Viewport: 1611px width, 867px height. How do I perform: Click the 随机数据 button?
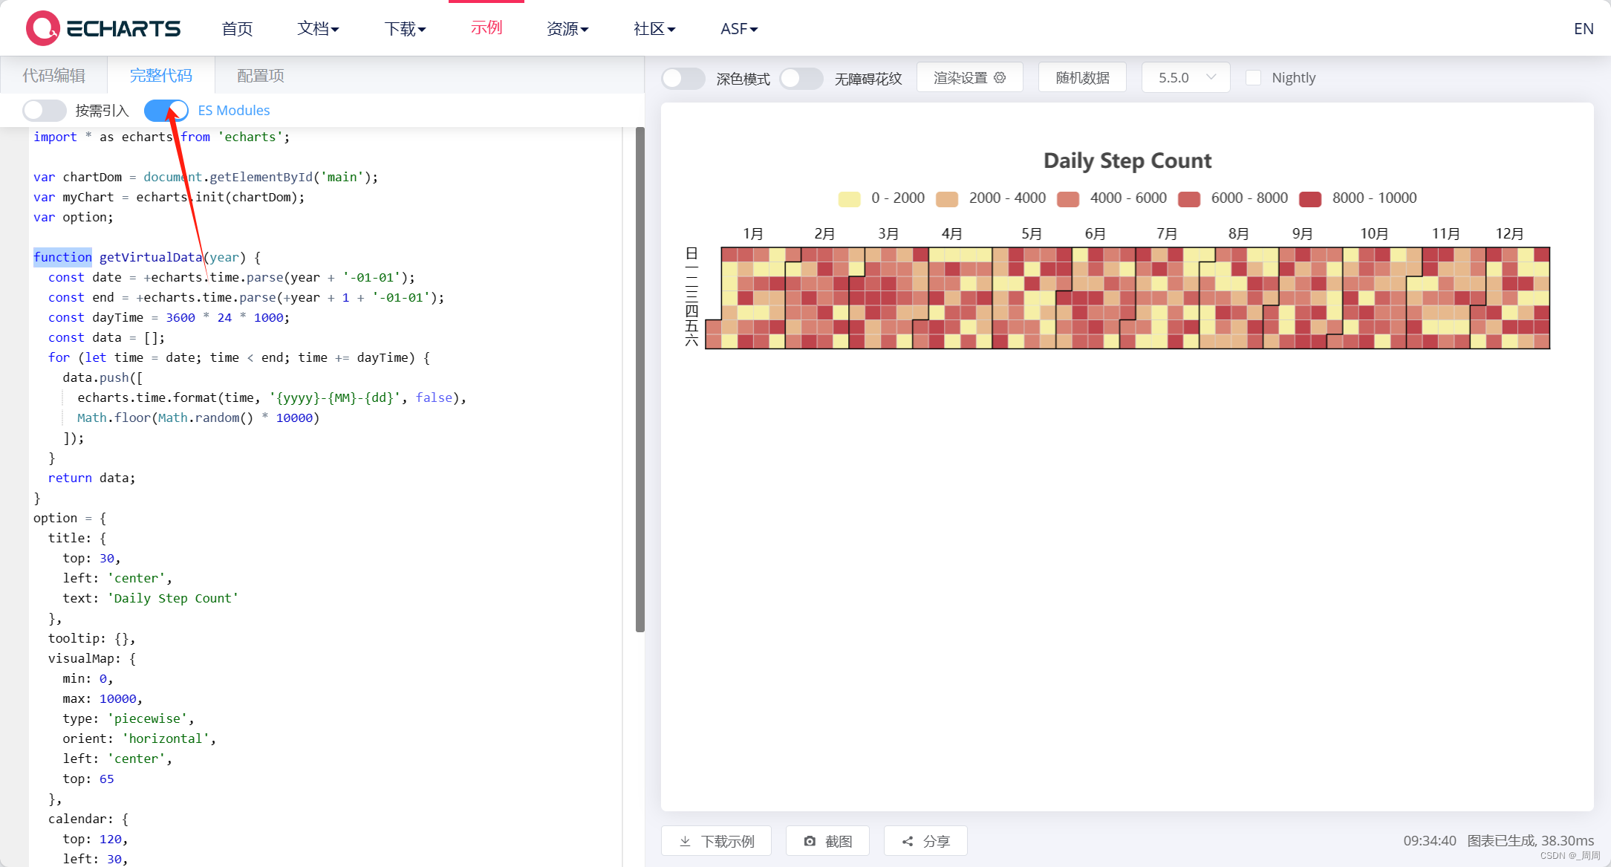(x=1082, y=77)
